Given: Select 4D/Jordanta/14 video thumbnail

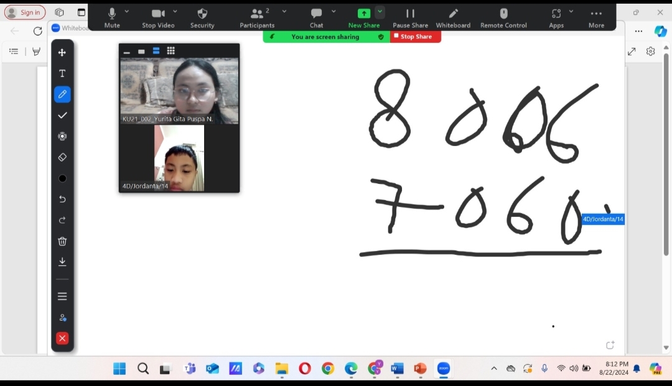Looking at the screenshot, I should [179, 158].
